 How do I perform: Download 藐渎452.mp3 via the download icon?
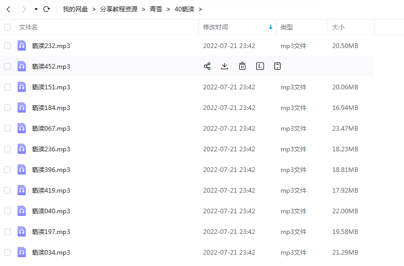[224, 66]
